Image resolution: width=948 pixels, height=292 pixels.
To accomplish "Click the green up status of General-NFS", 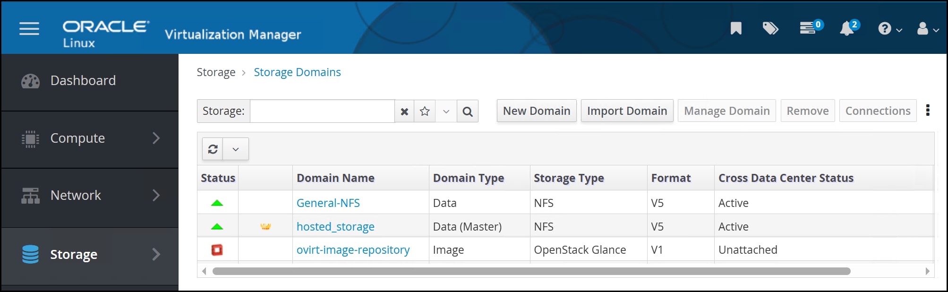I will click(217, 203).
